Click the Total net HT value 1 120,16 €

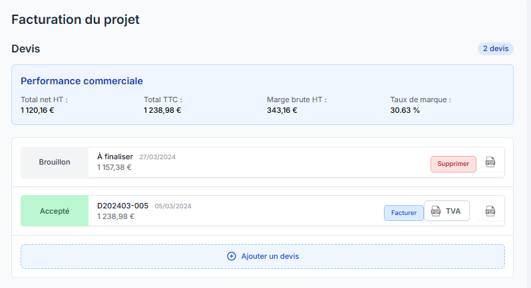[x=37, y=110]
